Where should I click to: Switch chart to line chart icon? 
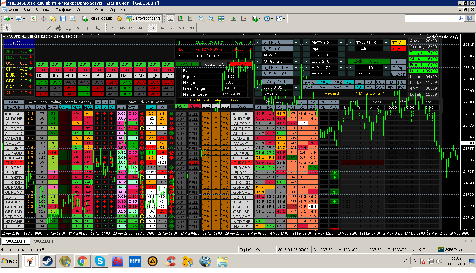190,18
